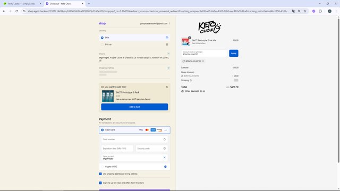This screenshot has width=340, height=191.
Task: Focus the Security code field
Action: click(151, 149)
